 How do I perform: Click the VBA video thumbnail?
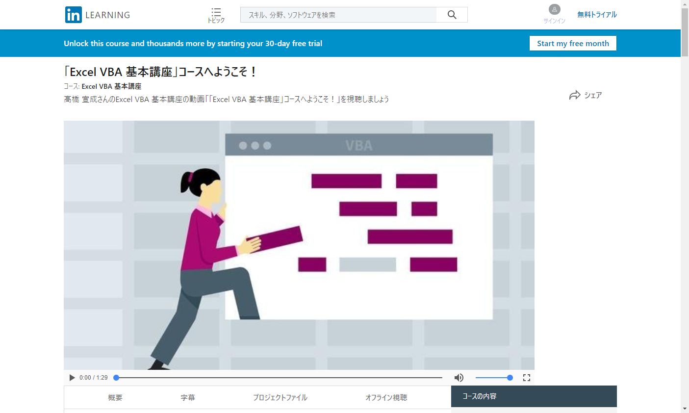click(299, 245)
